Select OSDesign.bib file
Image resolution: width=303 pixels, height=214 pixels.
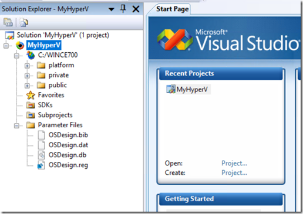click(68, 135)
